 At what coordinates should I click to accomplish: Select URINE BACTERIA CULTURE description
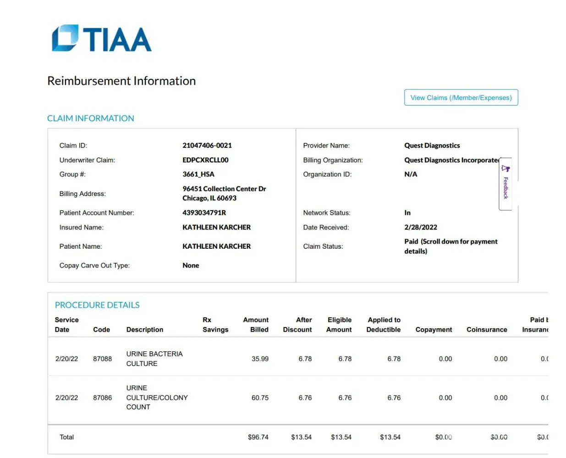coord(154,359)
